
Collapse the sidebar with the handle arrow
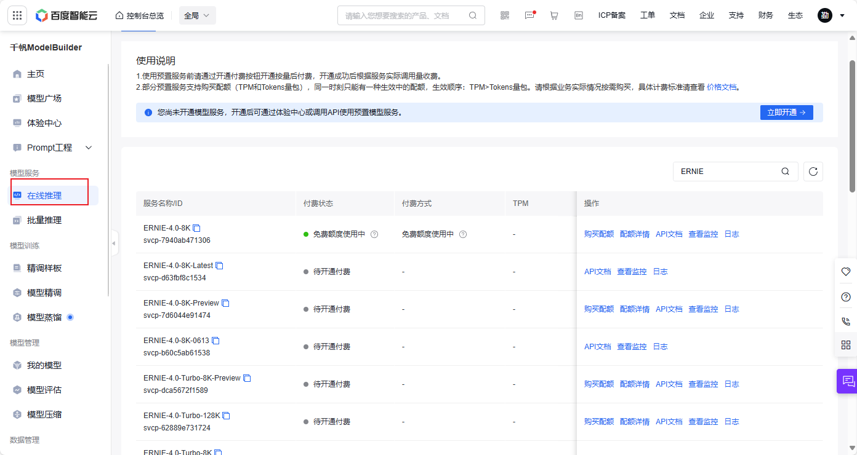tap(114, 243)
